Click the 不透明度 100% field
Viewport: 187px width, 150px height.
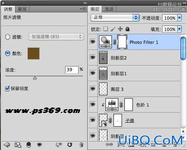pyautogui.click(x=170, y=18)
